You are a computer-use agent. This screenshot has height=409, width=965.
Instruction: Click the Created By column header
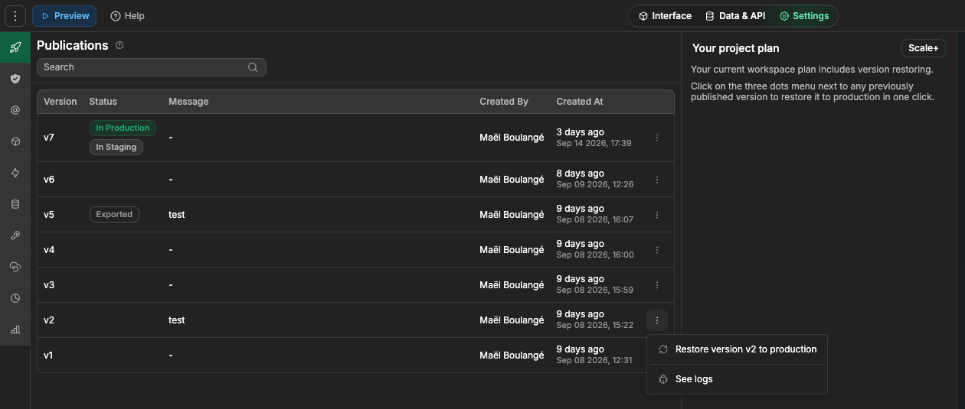pyautogui.click(x=504, y=102)
